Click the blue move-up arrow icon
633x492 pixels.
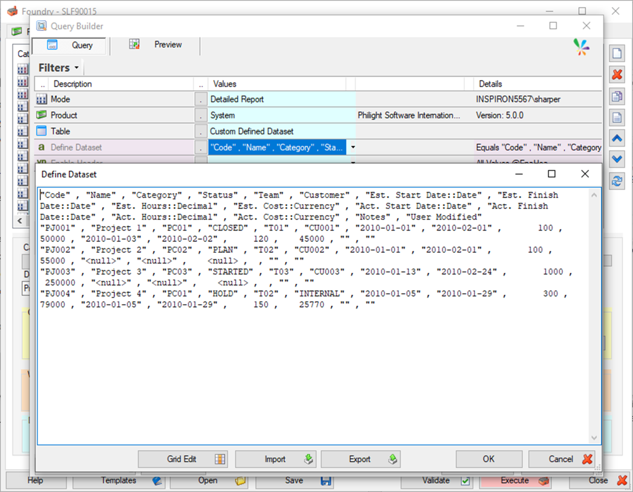[617, 138]
